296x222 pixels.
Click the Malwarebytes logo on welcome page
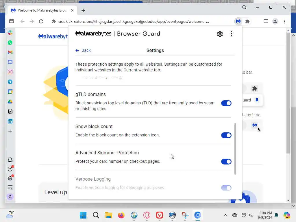(x=53, y=36)
